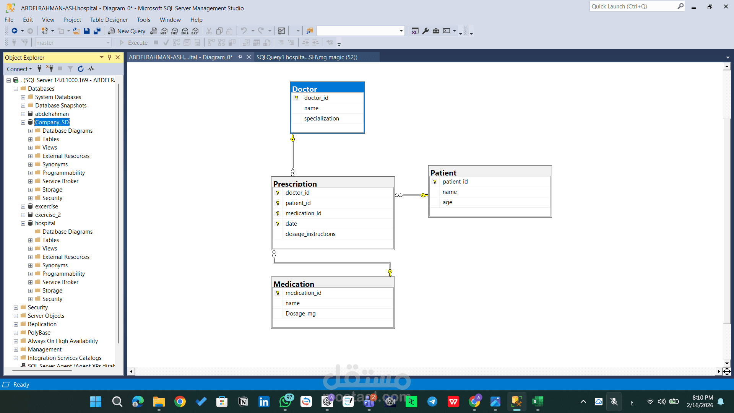This screenshot has height=413, width=734.
Task: Click the Paste icon on the toolbar
Action: pos(230,31)
